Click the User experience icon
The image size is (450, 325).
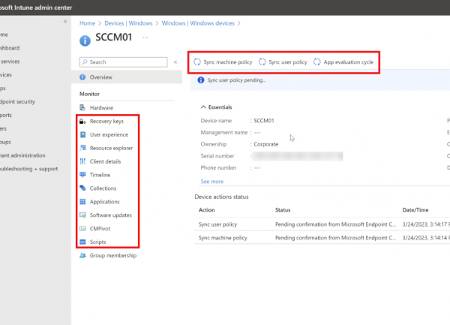tap(82, 134)
